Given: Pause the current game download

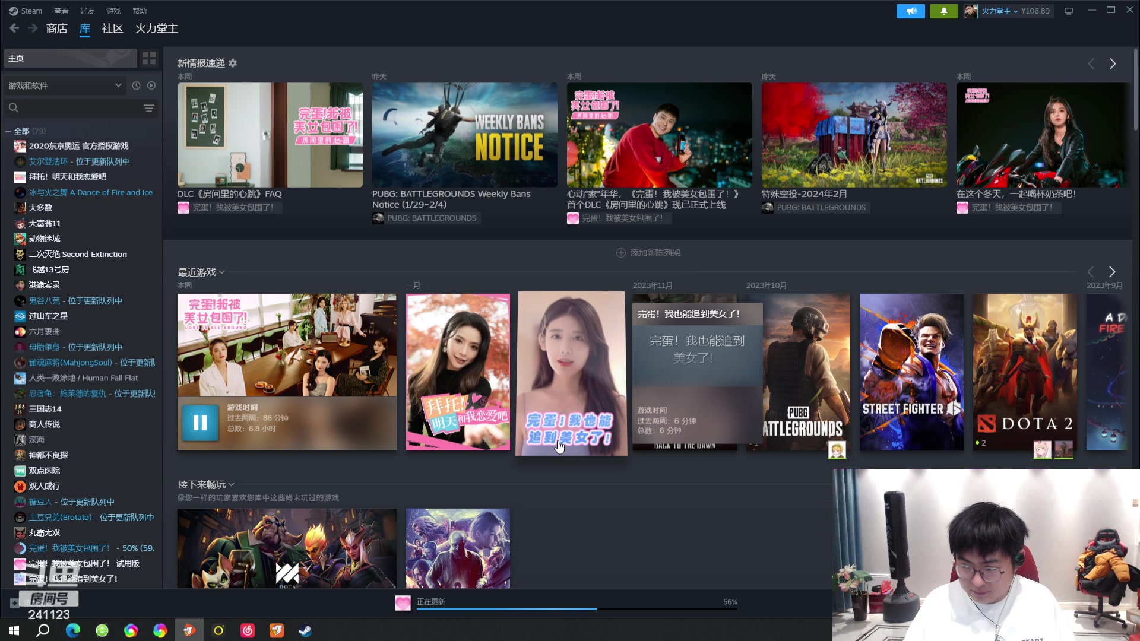Looking at the screenshot, I should [x=200, y=422].
